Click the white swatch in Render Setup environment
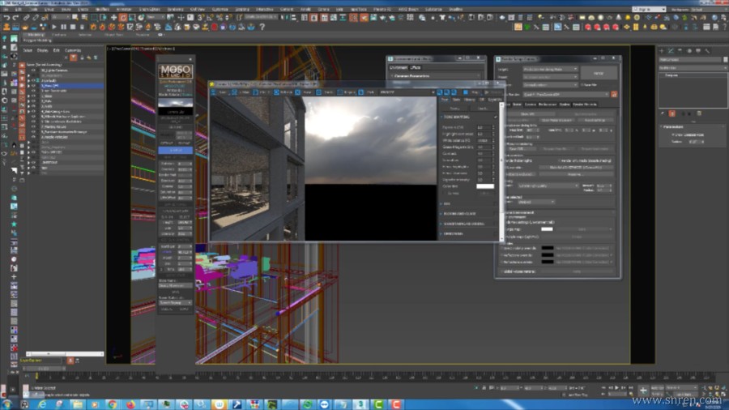The width and height of the screenshot is (729, 410). (x=547, y=229)
